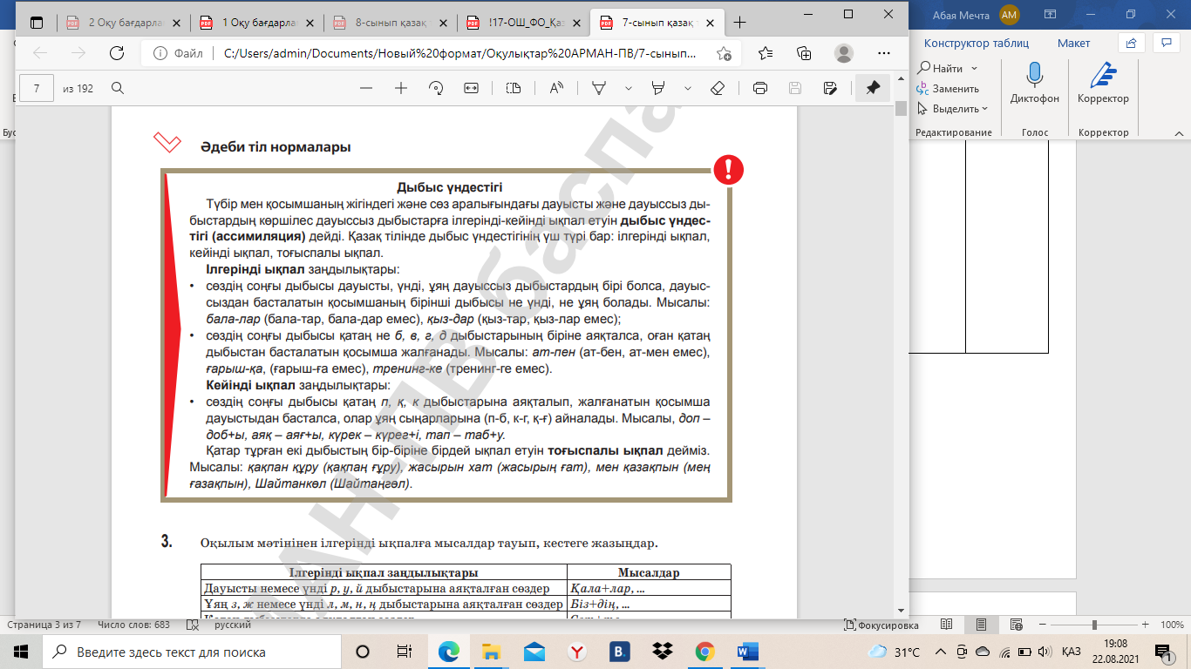
Task: Enable Word 'Фокусировка' focus mode
Action: 881,625
